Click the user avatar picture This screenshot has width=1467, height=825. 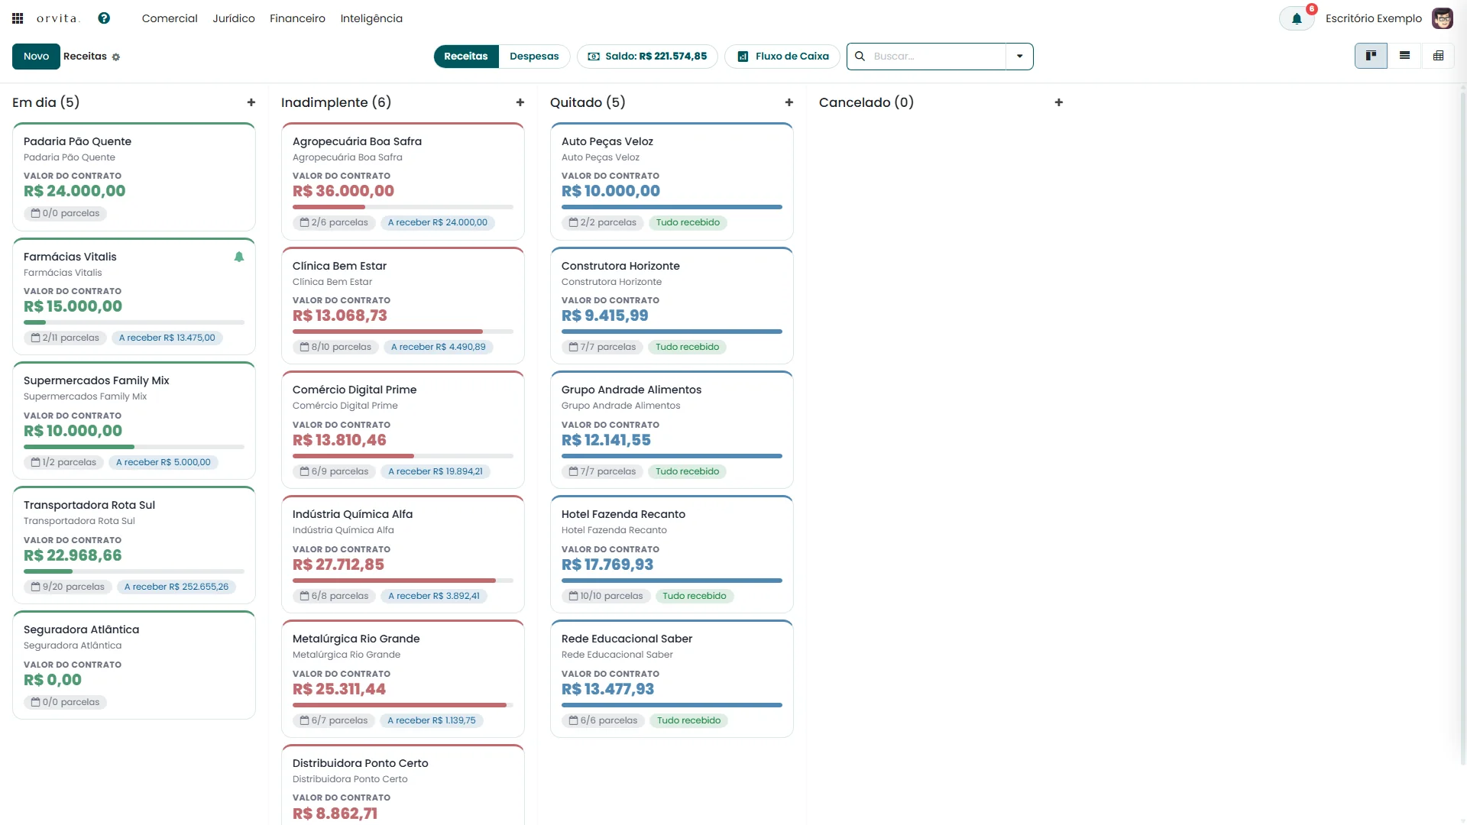click(x=1442, y=18)
